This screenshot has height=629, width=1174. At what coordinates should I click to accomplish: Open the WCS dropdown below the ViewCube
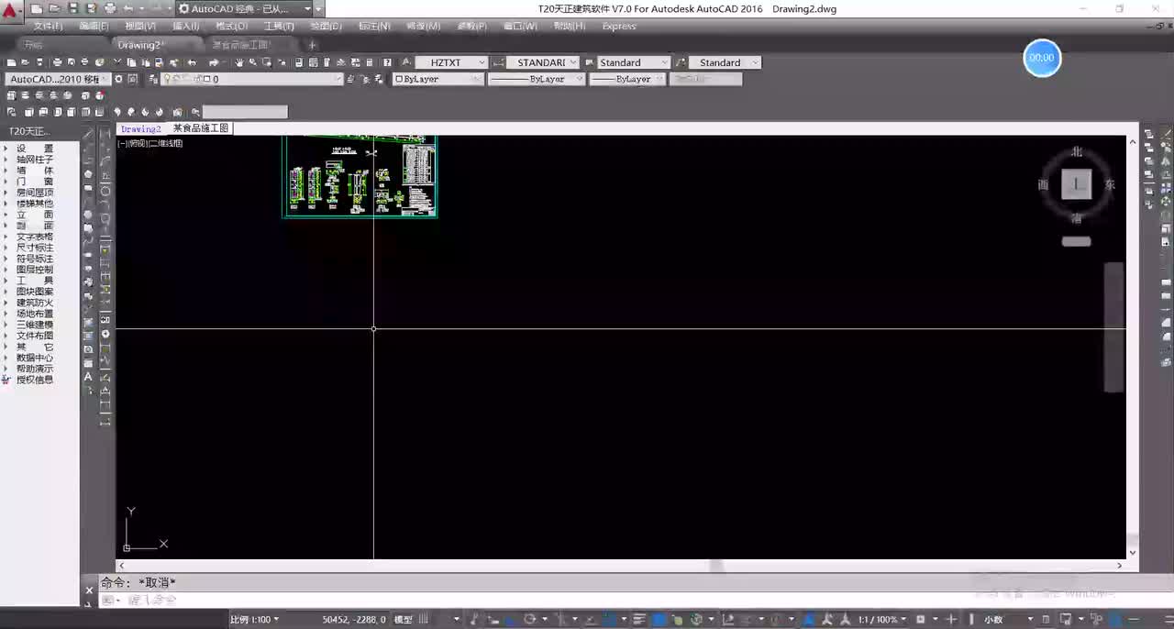click(1077, 241)
